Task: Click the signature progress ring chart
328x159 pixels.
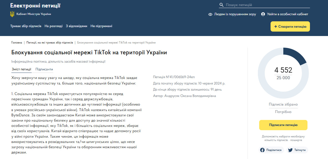Action: (283, 73)
